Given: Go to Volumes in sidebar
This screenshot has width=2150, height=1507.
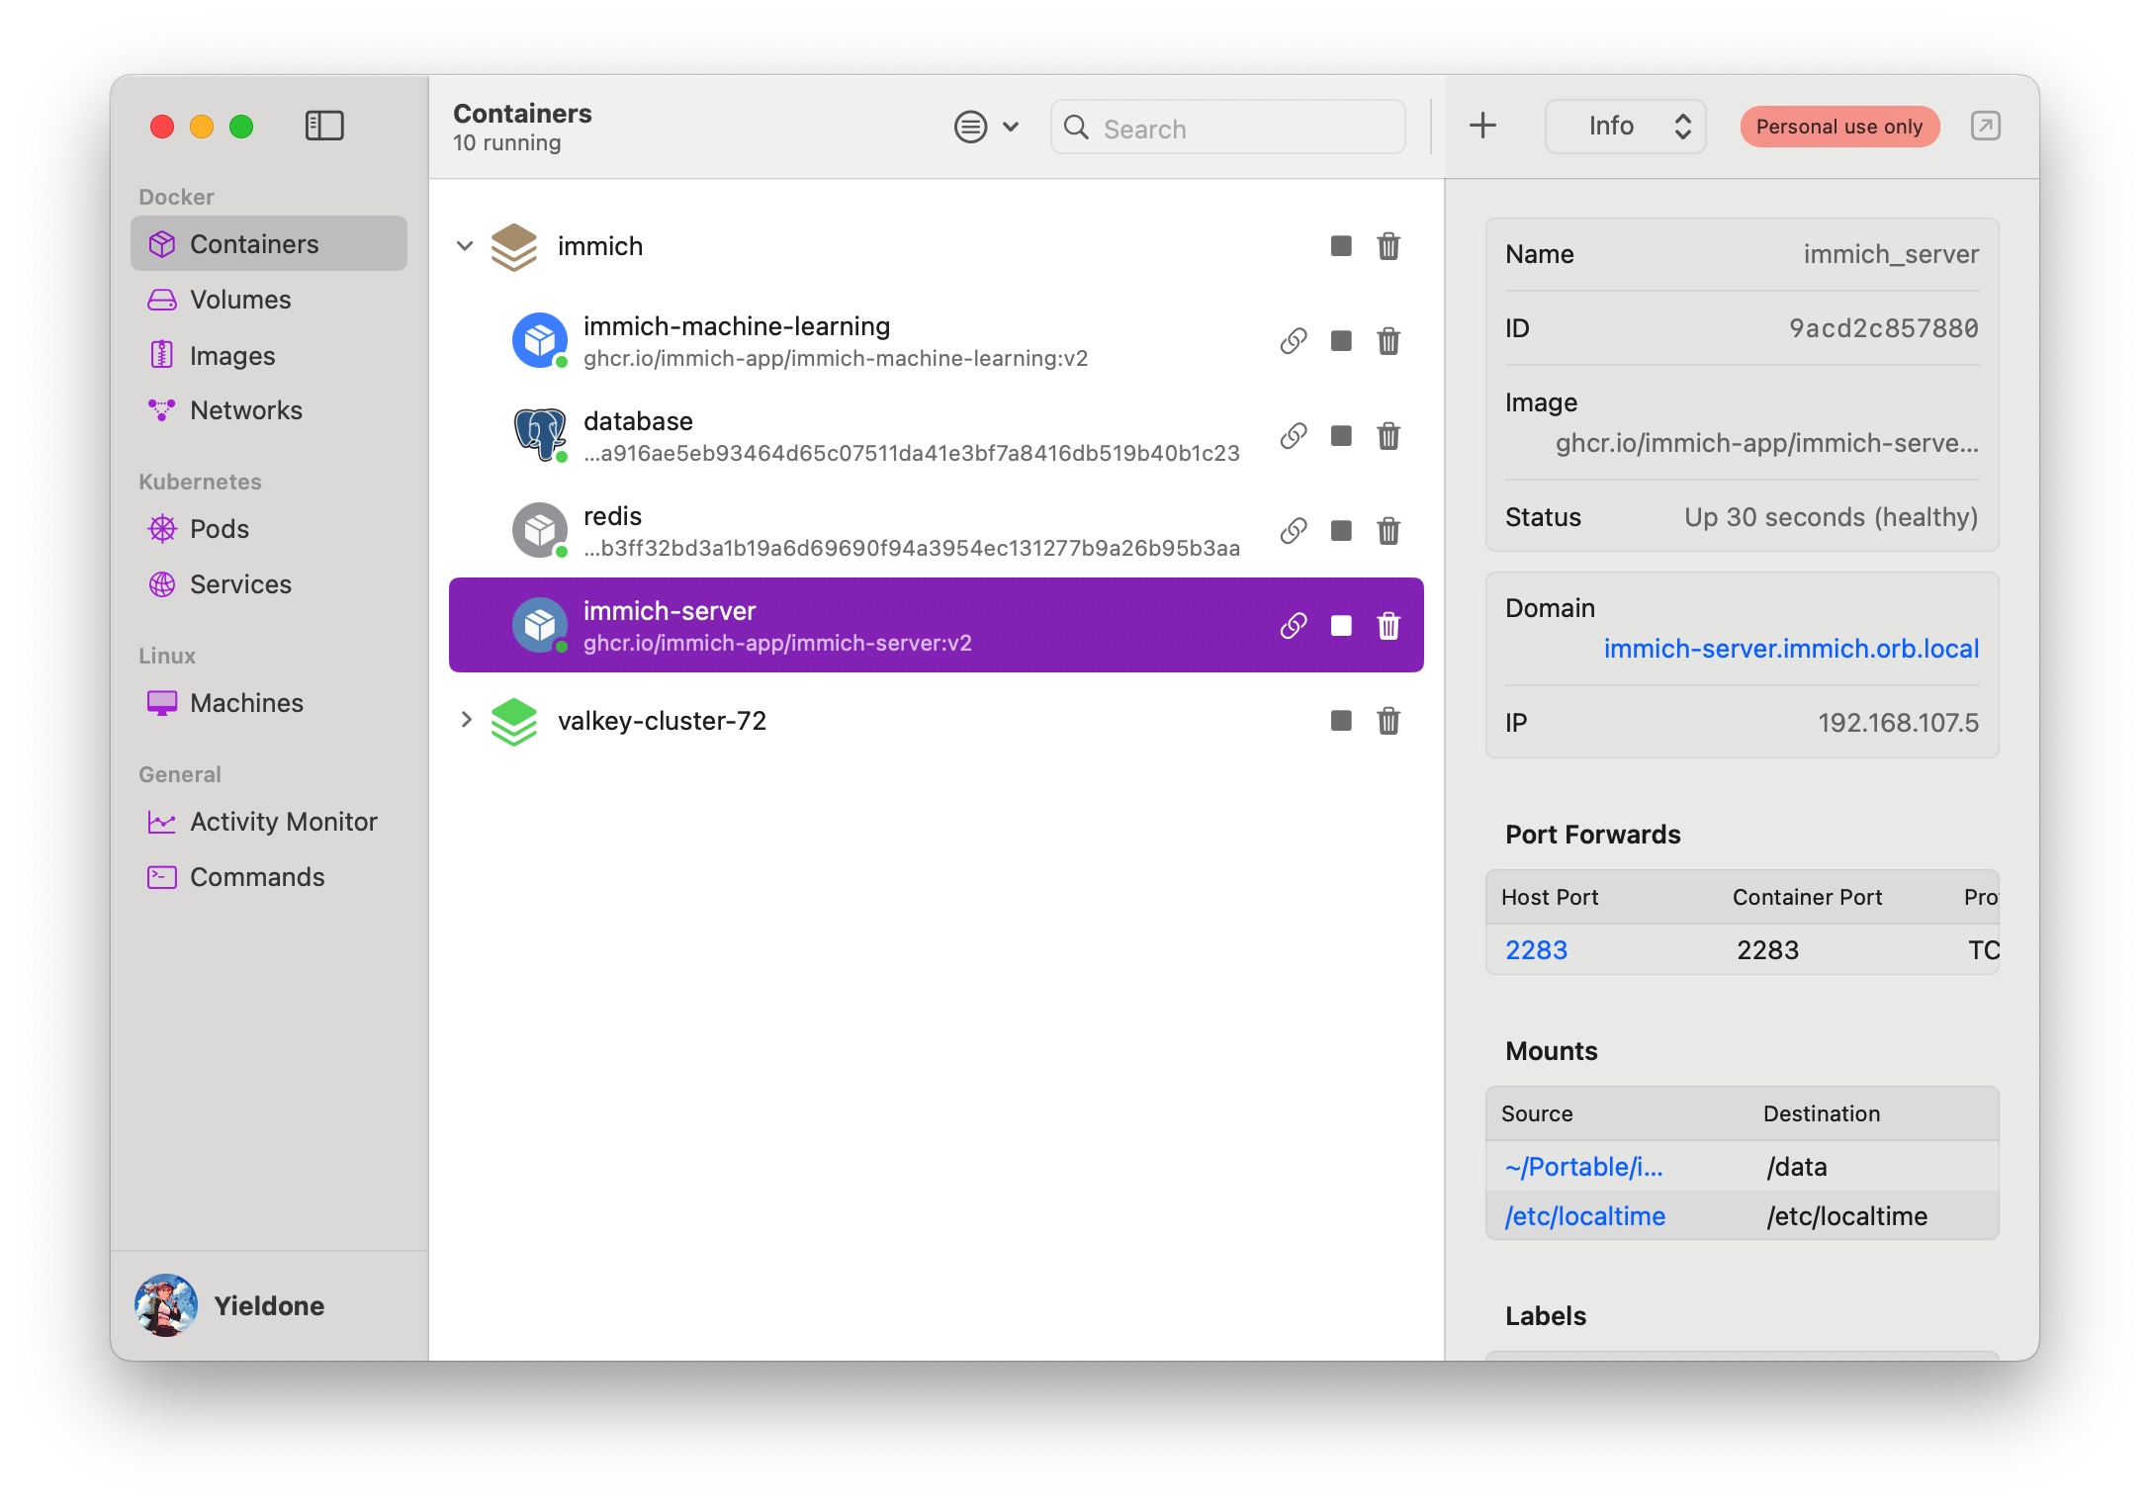Looking at the screenshot, I should click(x=240, y=300).
